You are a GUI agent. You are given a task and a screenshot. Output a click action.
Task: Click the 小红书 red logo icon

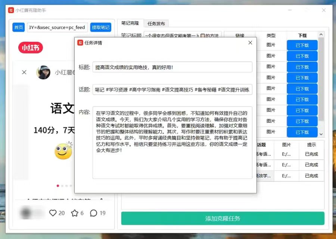point(30,48)
